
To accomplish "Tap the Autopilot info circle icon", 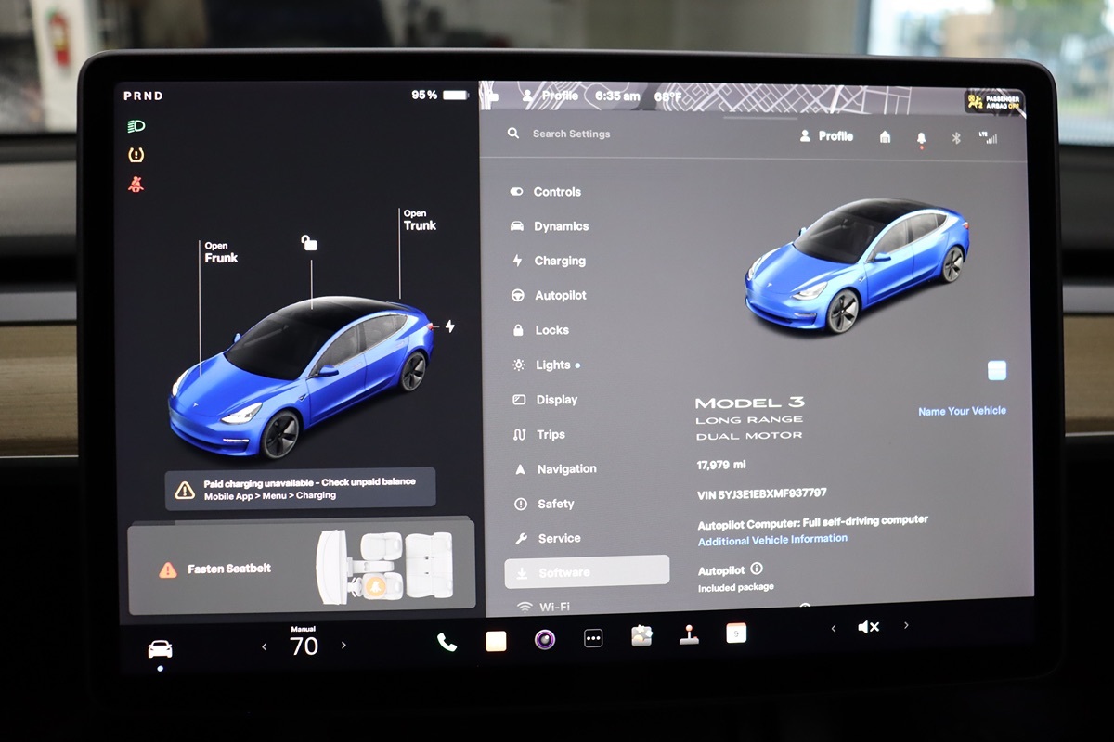I will 757,569.
